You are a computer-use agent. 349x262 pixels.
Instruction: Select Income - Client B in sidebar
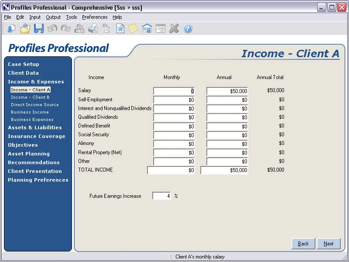(30, 97)
